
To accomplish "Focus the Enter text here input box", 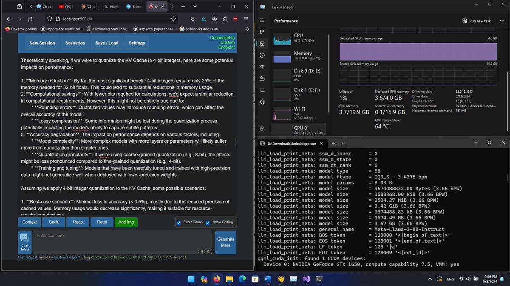I will pos(122,242).
